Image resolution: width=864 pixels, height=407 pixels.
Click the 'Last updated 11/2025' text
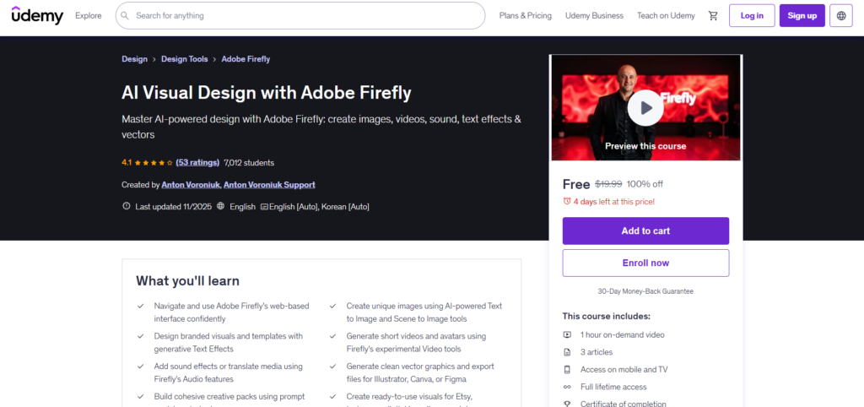(173, 207)
